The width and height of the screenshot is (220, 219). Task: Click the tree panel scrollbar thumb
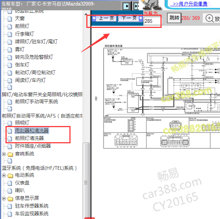coord(86,181)
